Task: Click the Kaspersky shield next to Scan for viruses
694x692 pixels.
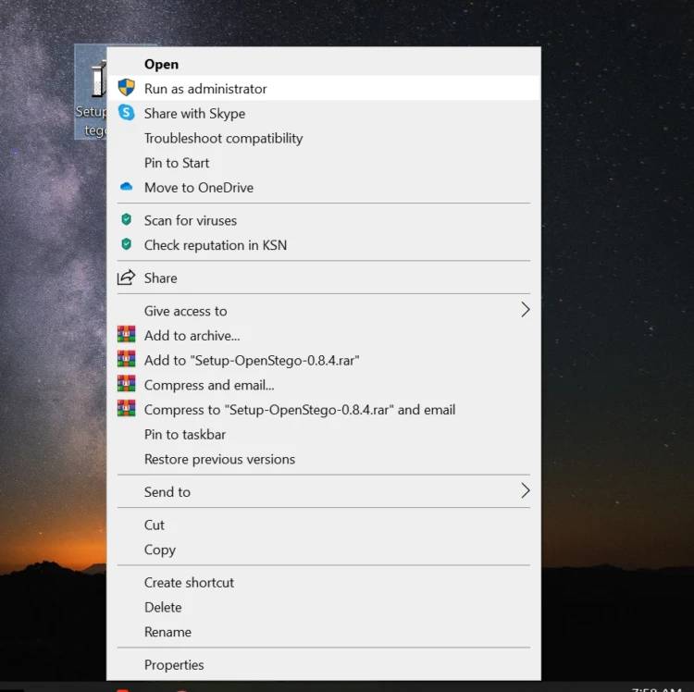Action: coord(126,220)
